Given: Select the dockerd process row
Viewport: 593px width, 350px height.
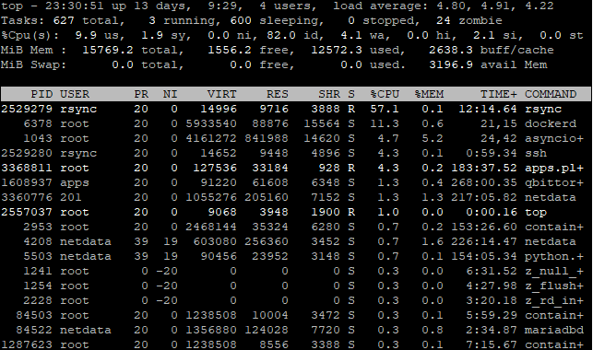Looking at the screenshot, I should point(296,123).
